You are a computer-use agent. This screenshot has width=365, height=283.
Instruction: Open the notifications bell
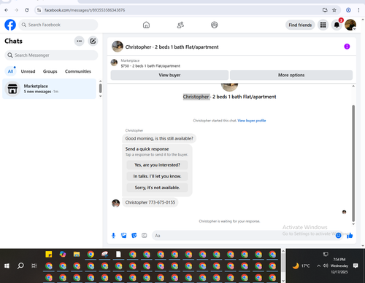coord(337,25)
